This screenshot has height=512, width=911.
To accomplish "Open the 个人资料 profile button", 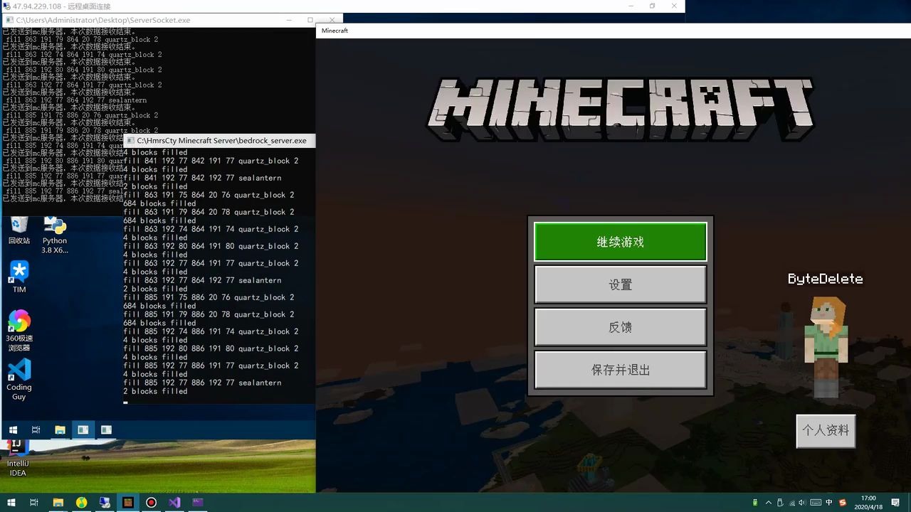I will click(826, 430).
